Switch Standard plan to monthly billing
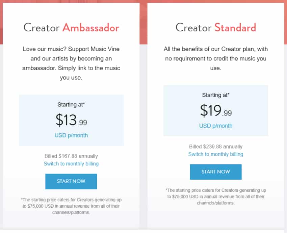Screen dimensions: 287x233 point(216,154)
